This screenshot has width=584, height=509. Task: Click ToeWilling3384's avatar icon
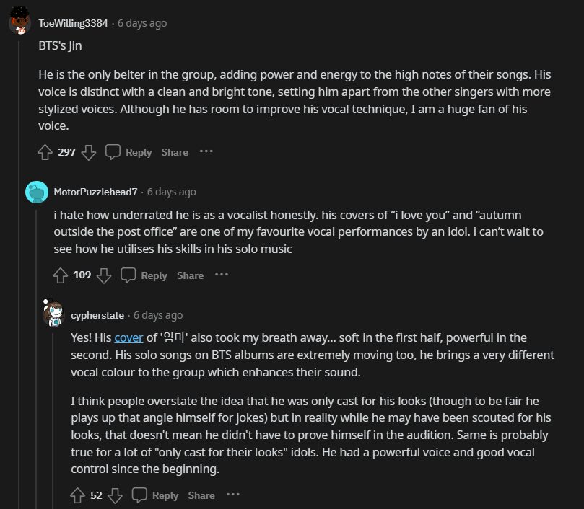point(19,23)
